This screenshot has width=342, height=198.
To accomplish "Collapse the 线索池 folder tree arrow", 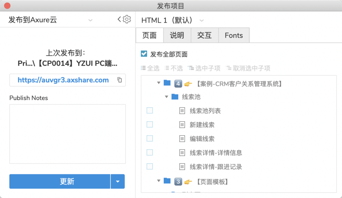I will coord(166,97).
